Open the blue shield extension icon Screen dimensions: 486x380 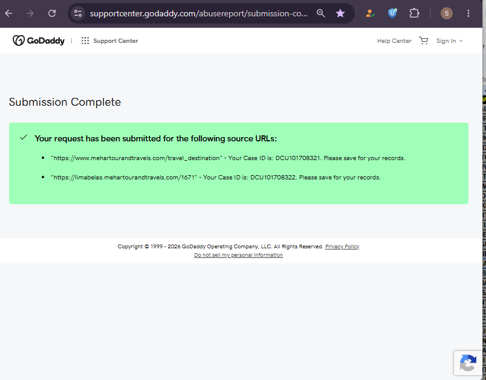coord(392,13)
